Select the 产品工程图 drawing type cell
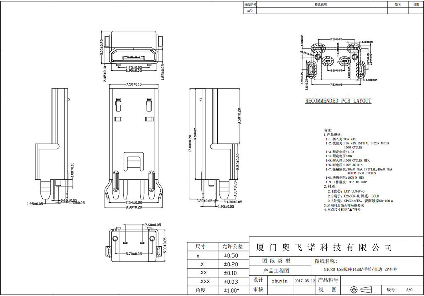This screenshot has height=296, width=424. click(x=276, y=271)
